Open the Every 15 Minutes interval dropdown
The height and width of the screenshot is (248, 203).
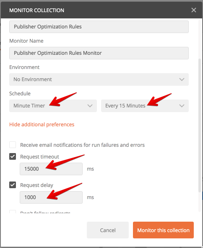point(145,106)
